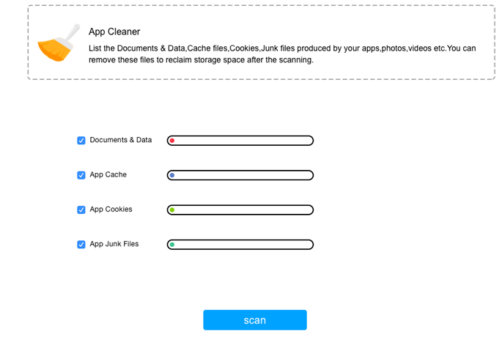Click the teal dot on App Junk Files bar

(x=171, y=245)
